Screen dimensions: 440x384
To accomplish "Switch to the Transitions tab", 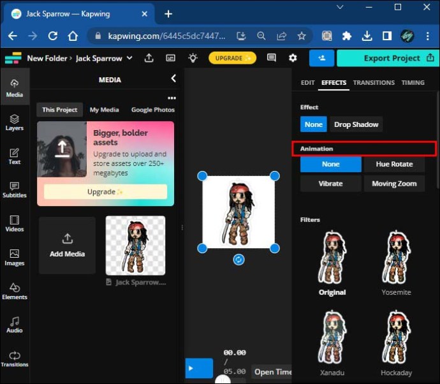I will click(374, 83).
